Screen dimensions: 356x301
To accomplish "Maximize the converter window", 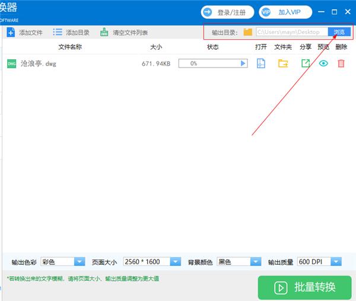I will tap(335, 12).
